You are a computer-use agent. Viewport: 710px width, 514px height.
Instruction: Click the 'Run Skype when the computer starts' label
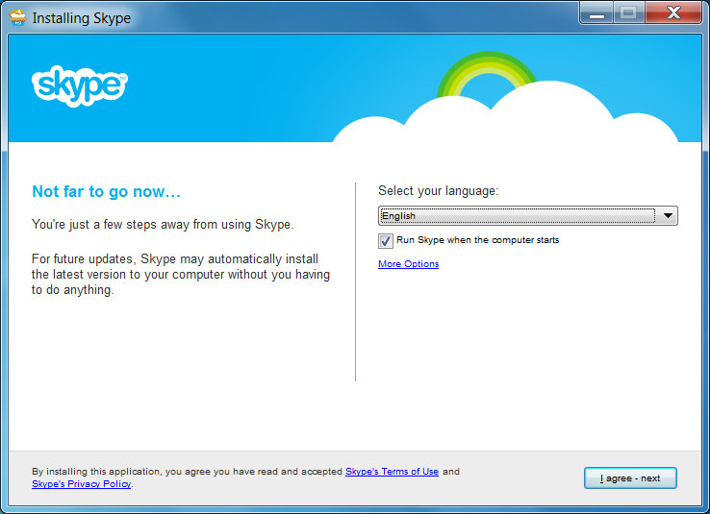tap(477, 240)
